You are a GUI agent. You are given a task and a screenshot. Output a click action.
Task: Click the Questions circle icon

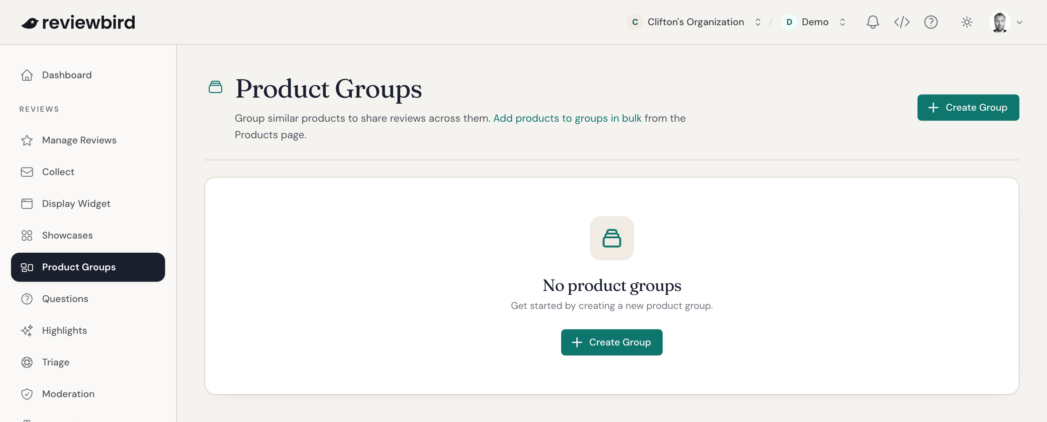coord(27,299)
